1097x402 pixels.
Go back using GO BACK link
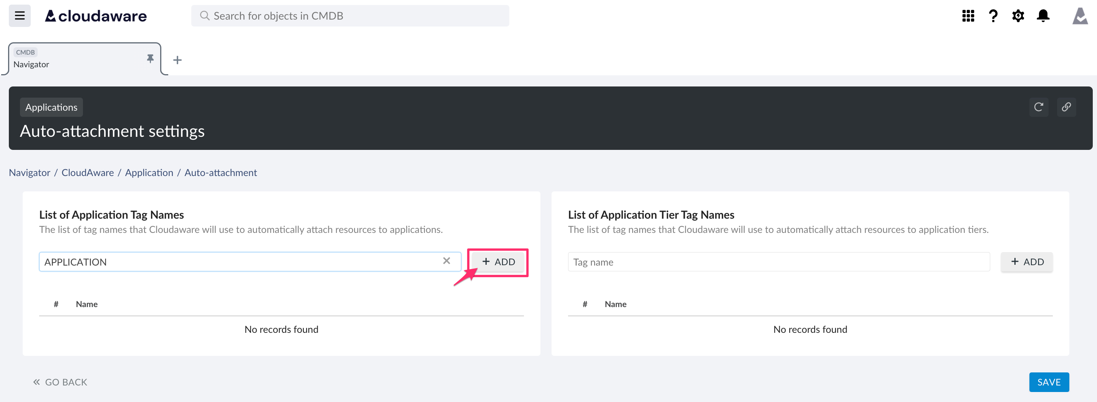[x=60, y=382]
